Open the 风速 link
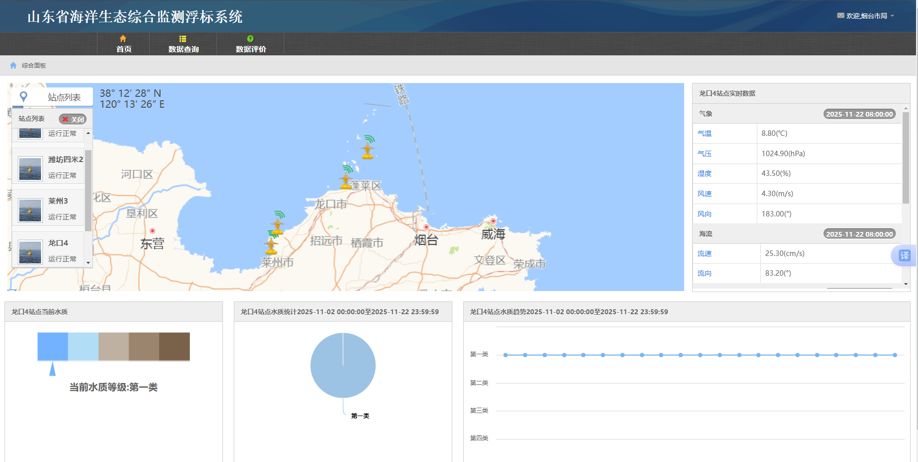 [x=704, y=194]
